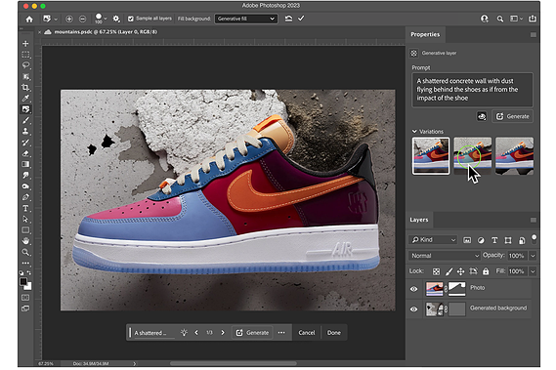Viewport: 556px width, 370px height.
Task: Open the brush size preset dropdown
Action: pyautogui.click(x=106, y=19)
